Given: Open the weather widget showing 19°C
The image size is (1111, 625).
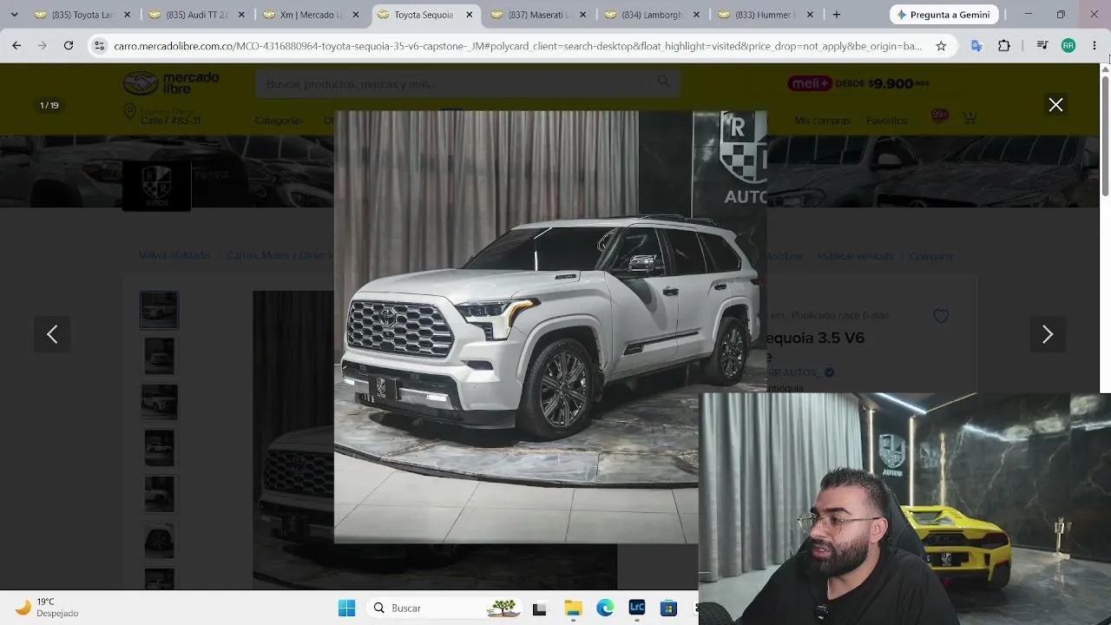Looking at the screenshot, I should pos(48,608).
